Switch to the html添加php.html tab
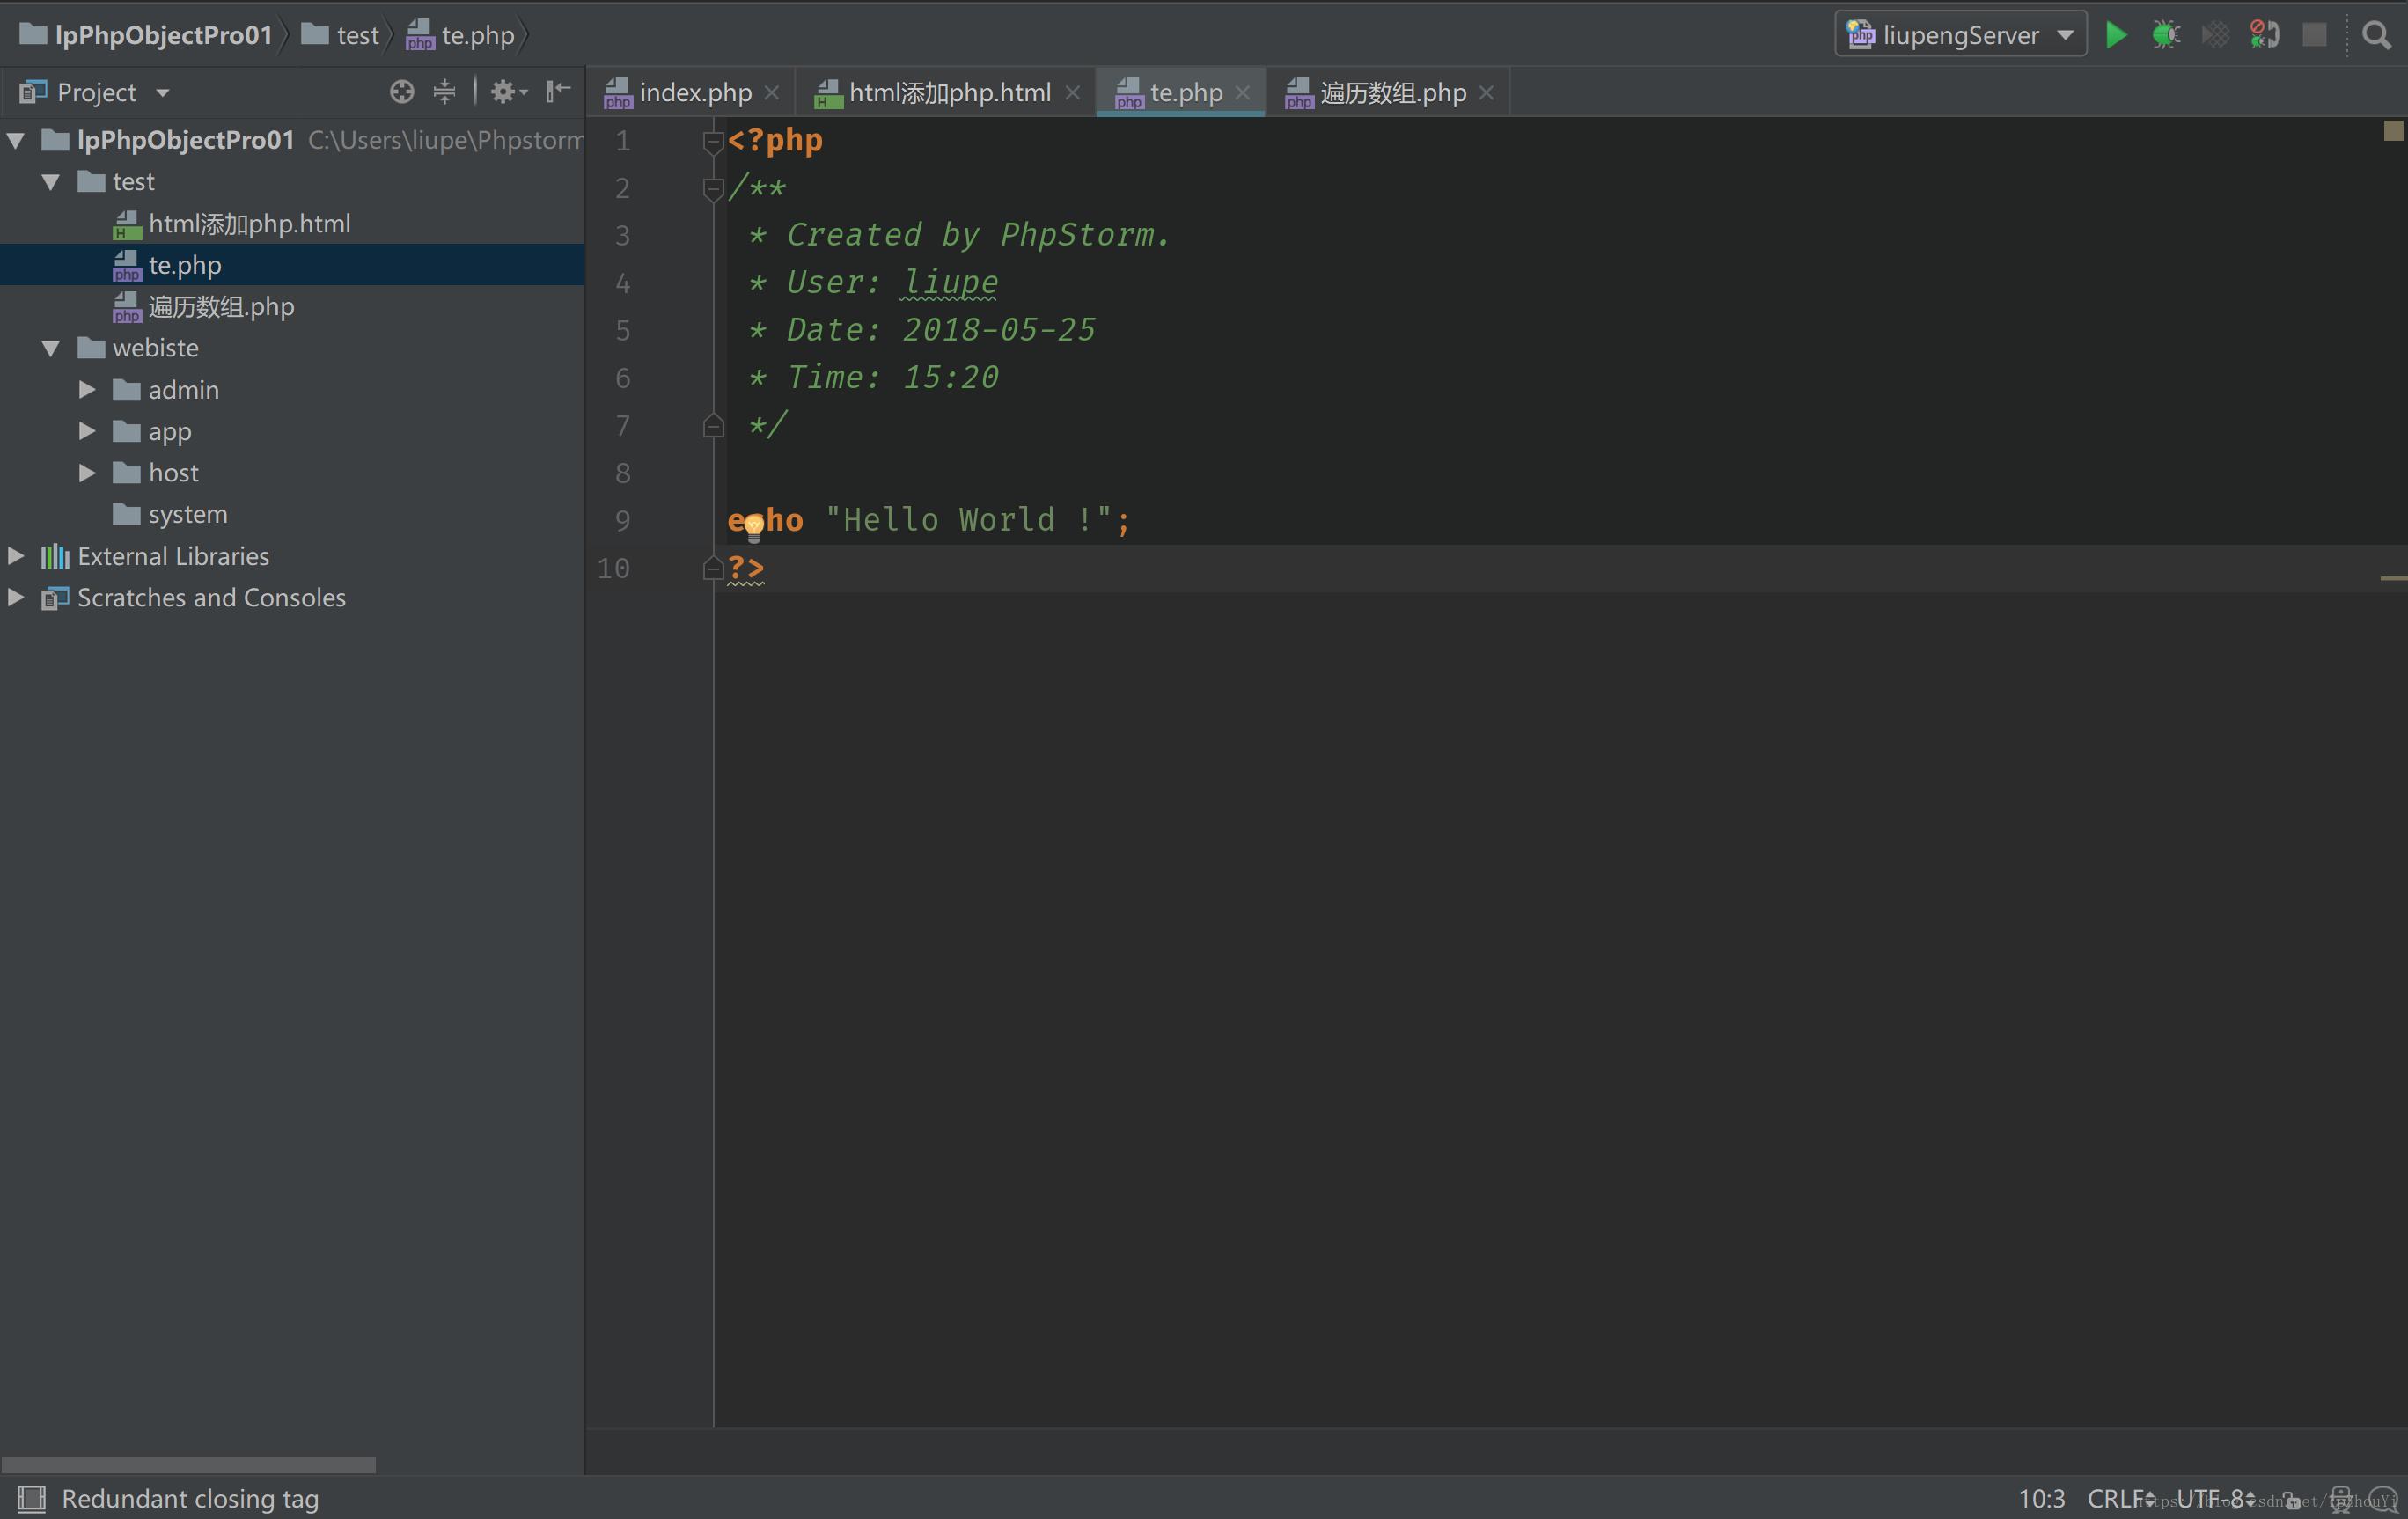This screenshot has height=1519, width=2408. [x=948, y=93]
